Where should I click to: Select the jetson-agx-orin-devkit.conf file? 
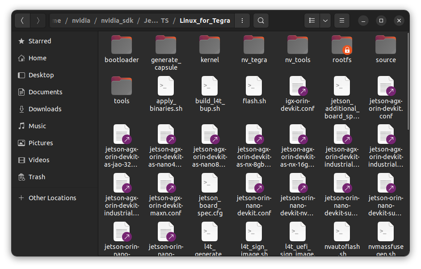[386, 98]
